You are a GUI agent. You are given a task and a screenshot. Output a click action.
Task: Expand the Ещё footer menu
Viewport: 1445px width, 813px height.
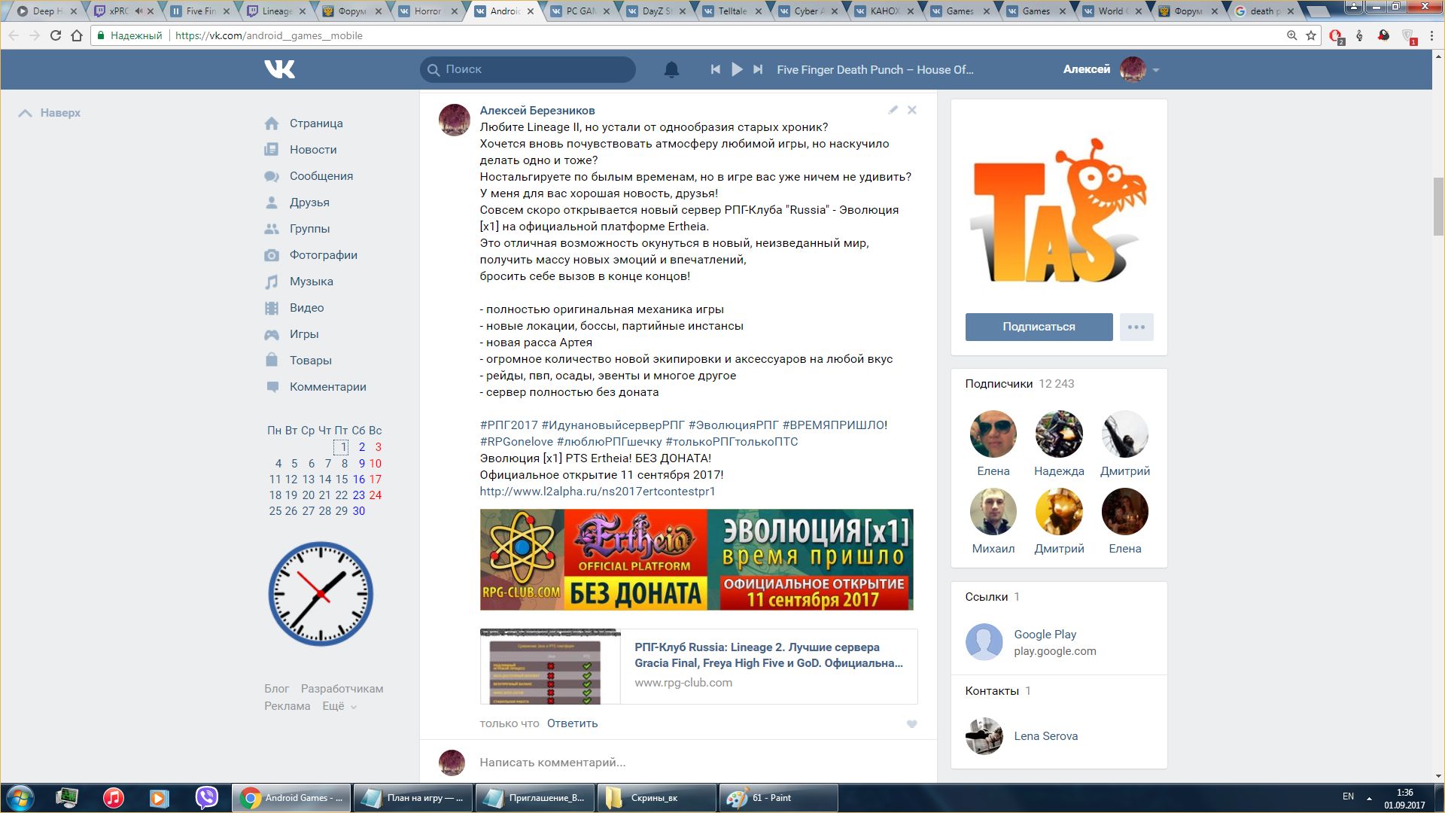(x=339, y=706)
